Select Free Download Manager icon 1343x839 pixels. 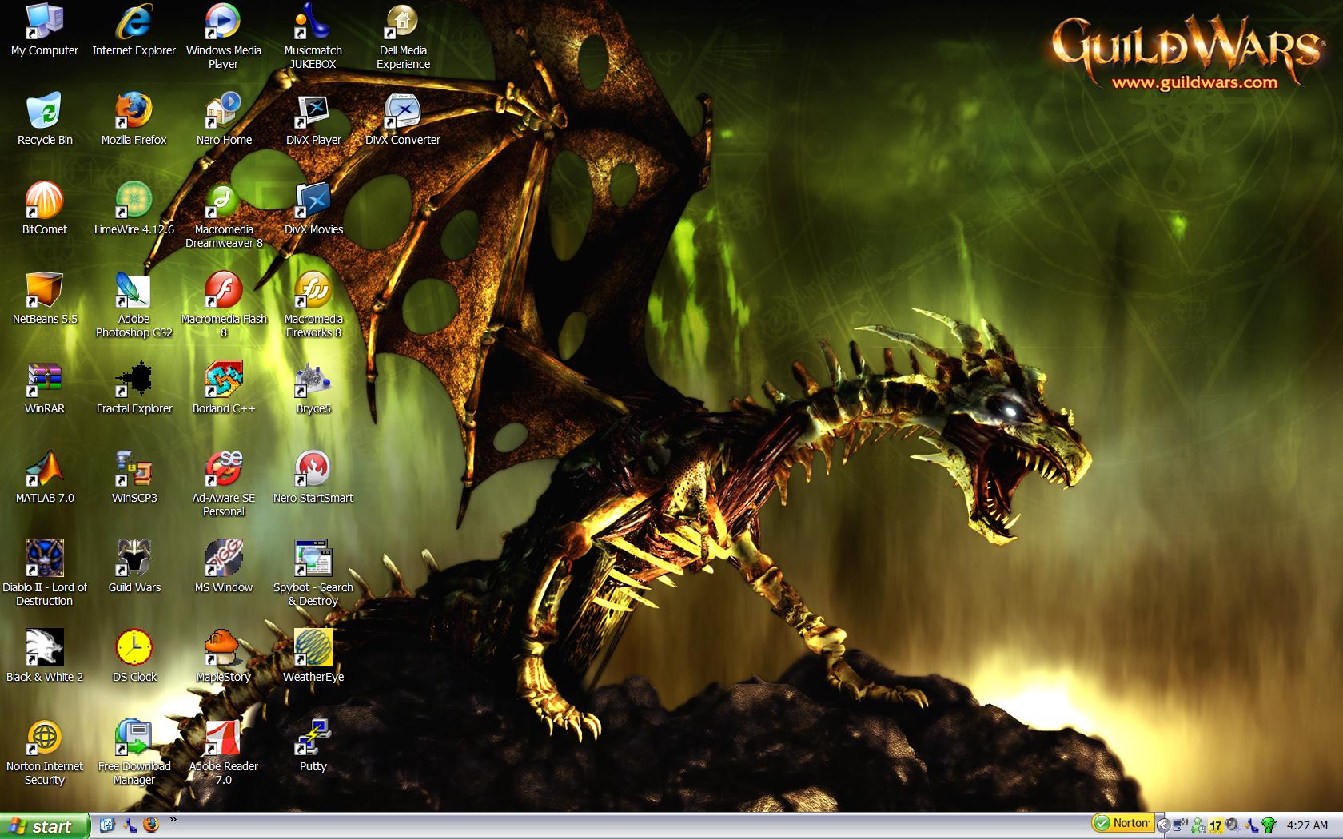(134, 754)
